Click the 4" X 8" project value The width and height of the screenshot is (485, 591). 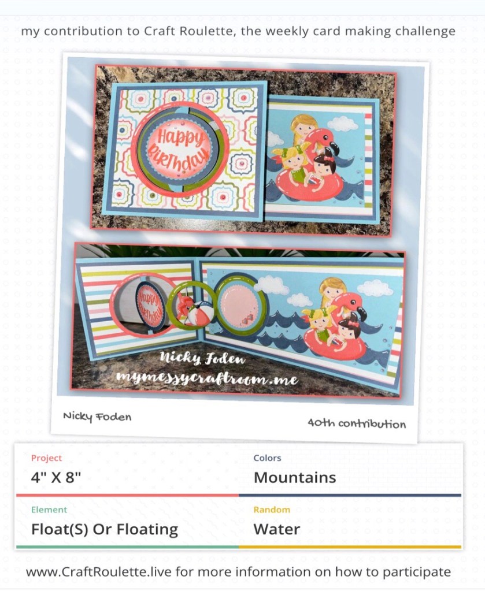coord(56,478)
